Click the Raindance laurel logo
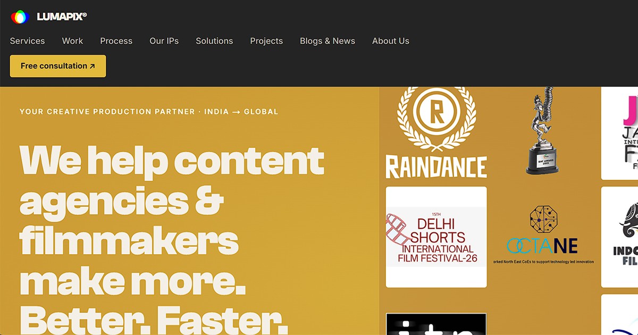The width and height of the screenshot is (638, 335). click(436, 132)
